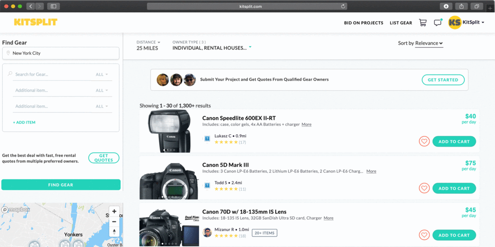Click the map zoom out button
495x247 pixels.
point(114,221)
